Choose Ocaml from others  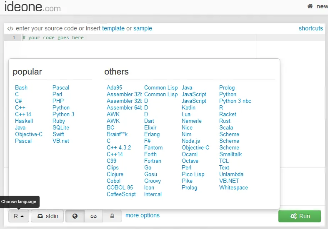[190, 154]
